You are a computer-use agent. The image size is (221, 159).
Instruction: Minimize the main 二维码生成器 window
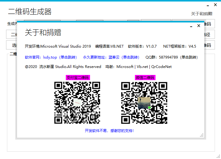[x=208, y=5]
